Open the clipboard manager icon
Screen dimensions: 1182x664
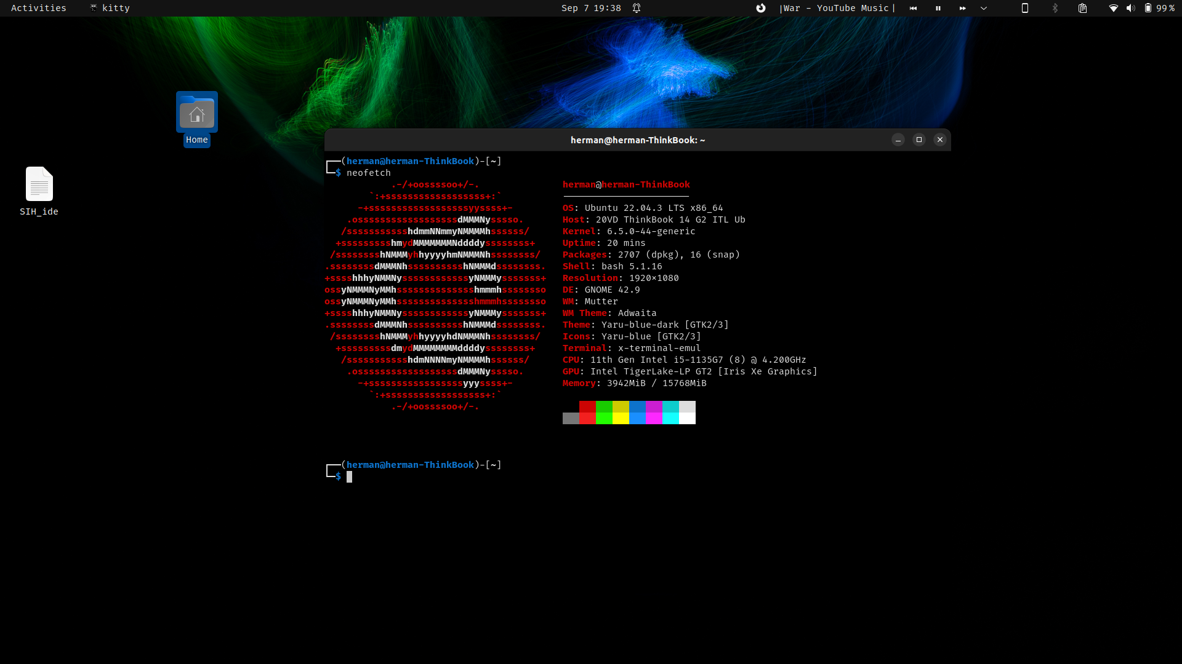1083,8
